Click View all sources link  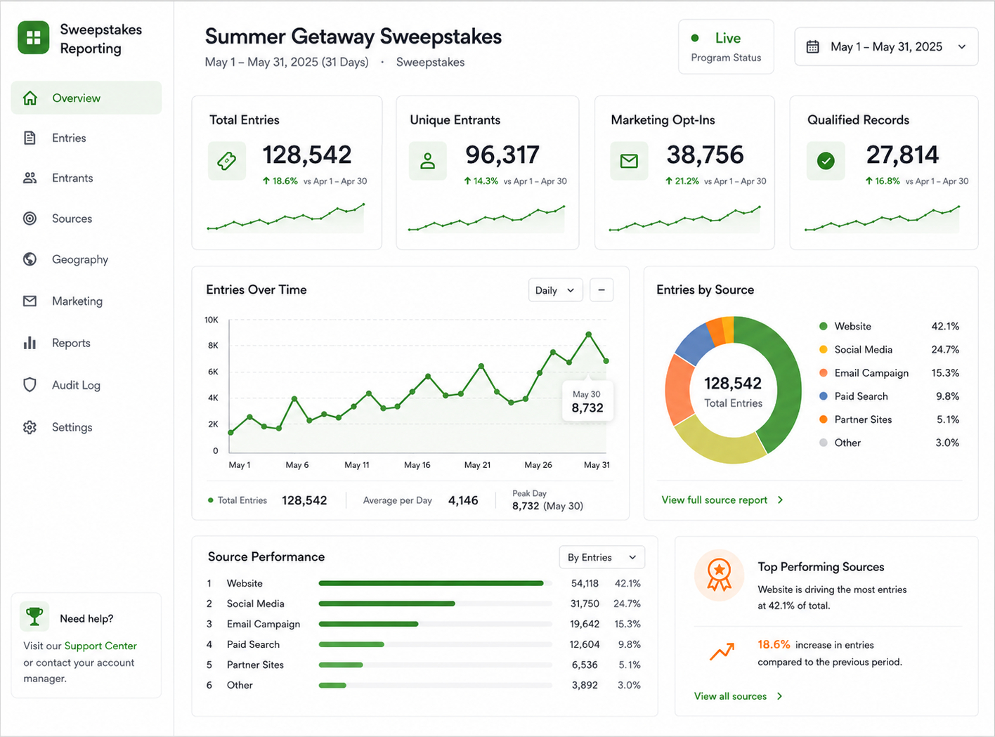[730, 696]
